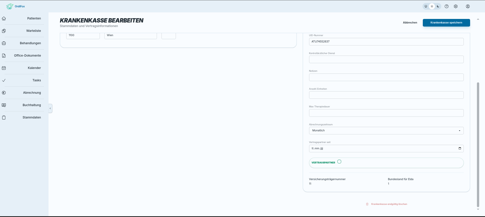Switch to light mode sun toggle

(x=432, y=6)
